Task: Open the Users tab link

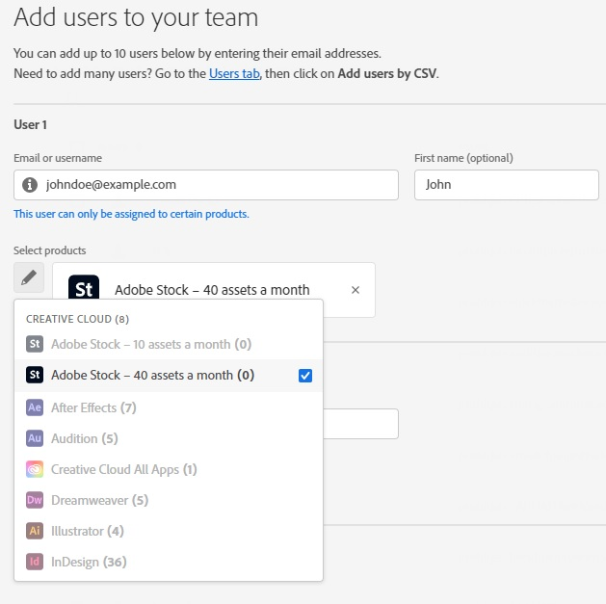Action: [234, 73]
